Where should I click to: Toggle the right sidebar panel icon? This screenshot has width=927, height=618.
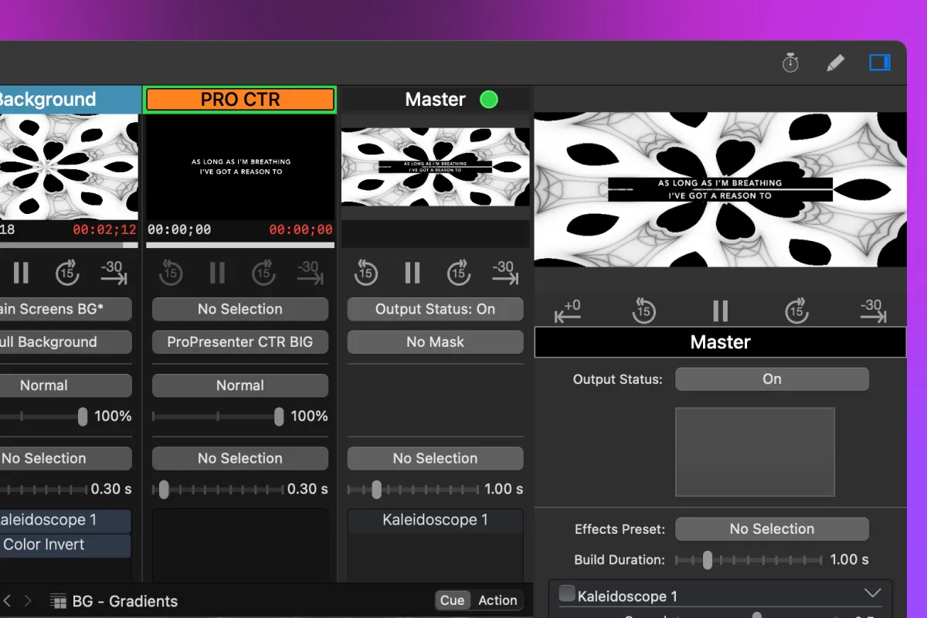pos(880,63)
